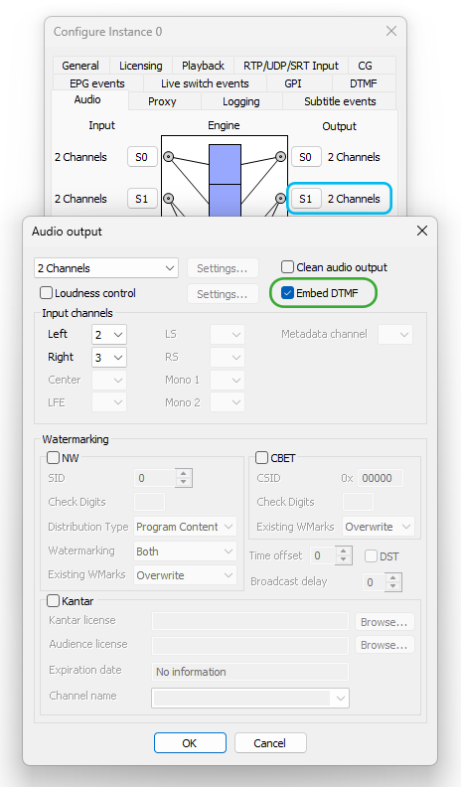Open the 2 Channels layout dropdown
Viewport: 461px width, 787px height.
click(x=106, y=268)
